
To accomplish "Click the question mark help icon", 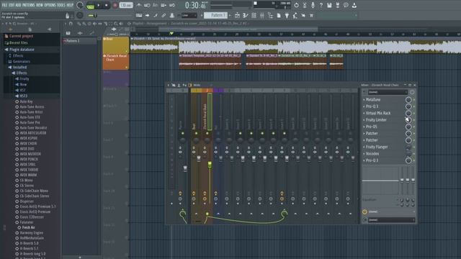I will click(x=321, y=5).
